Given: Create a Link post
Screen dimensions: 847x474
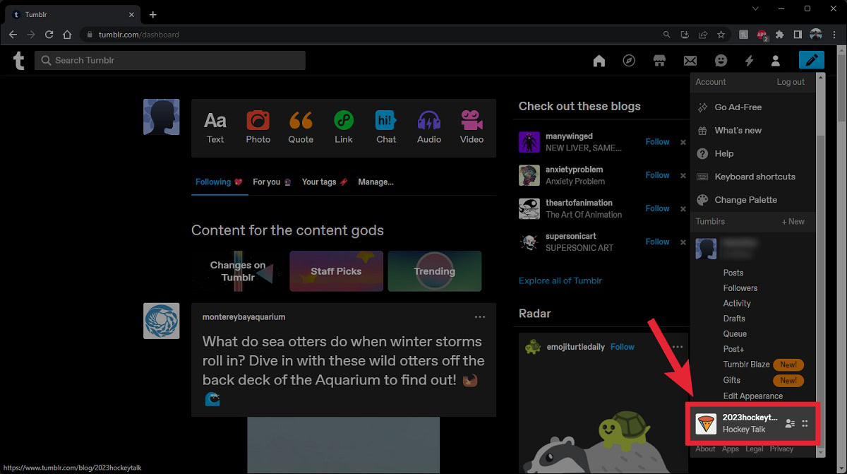Looking at the screenshot, I should coord(344,127).
